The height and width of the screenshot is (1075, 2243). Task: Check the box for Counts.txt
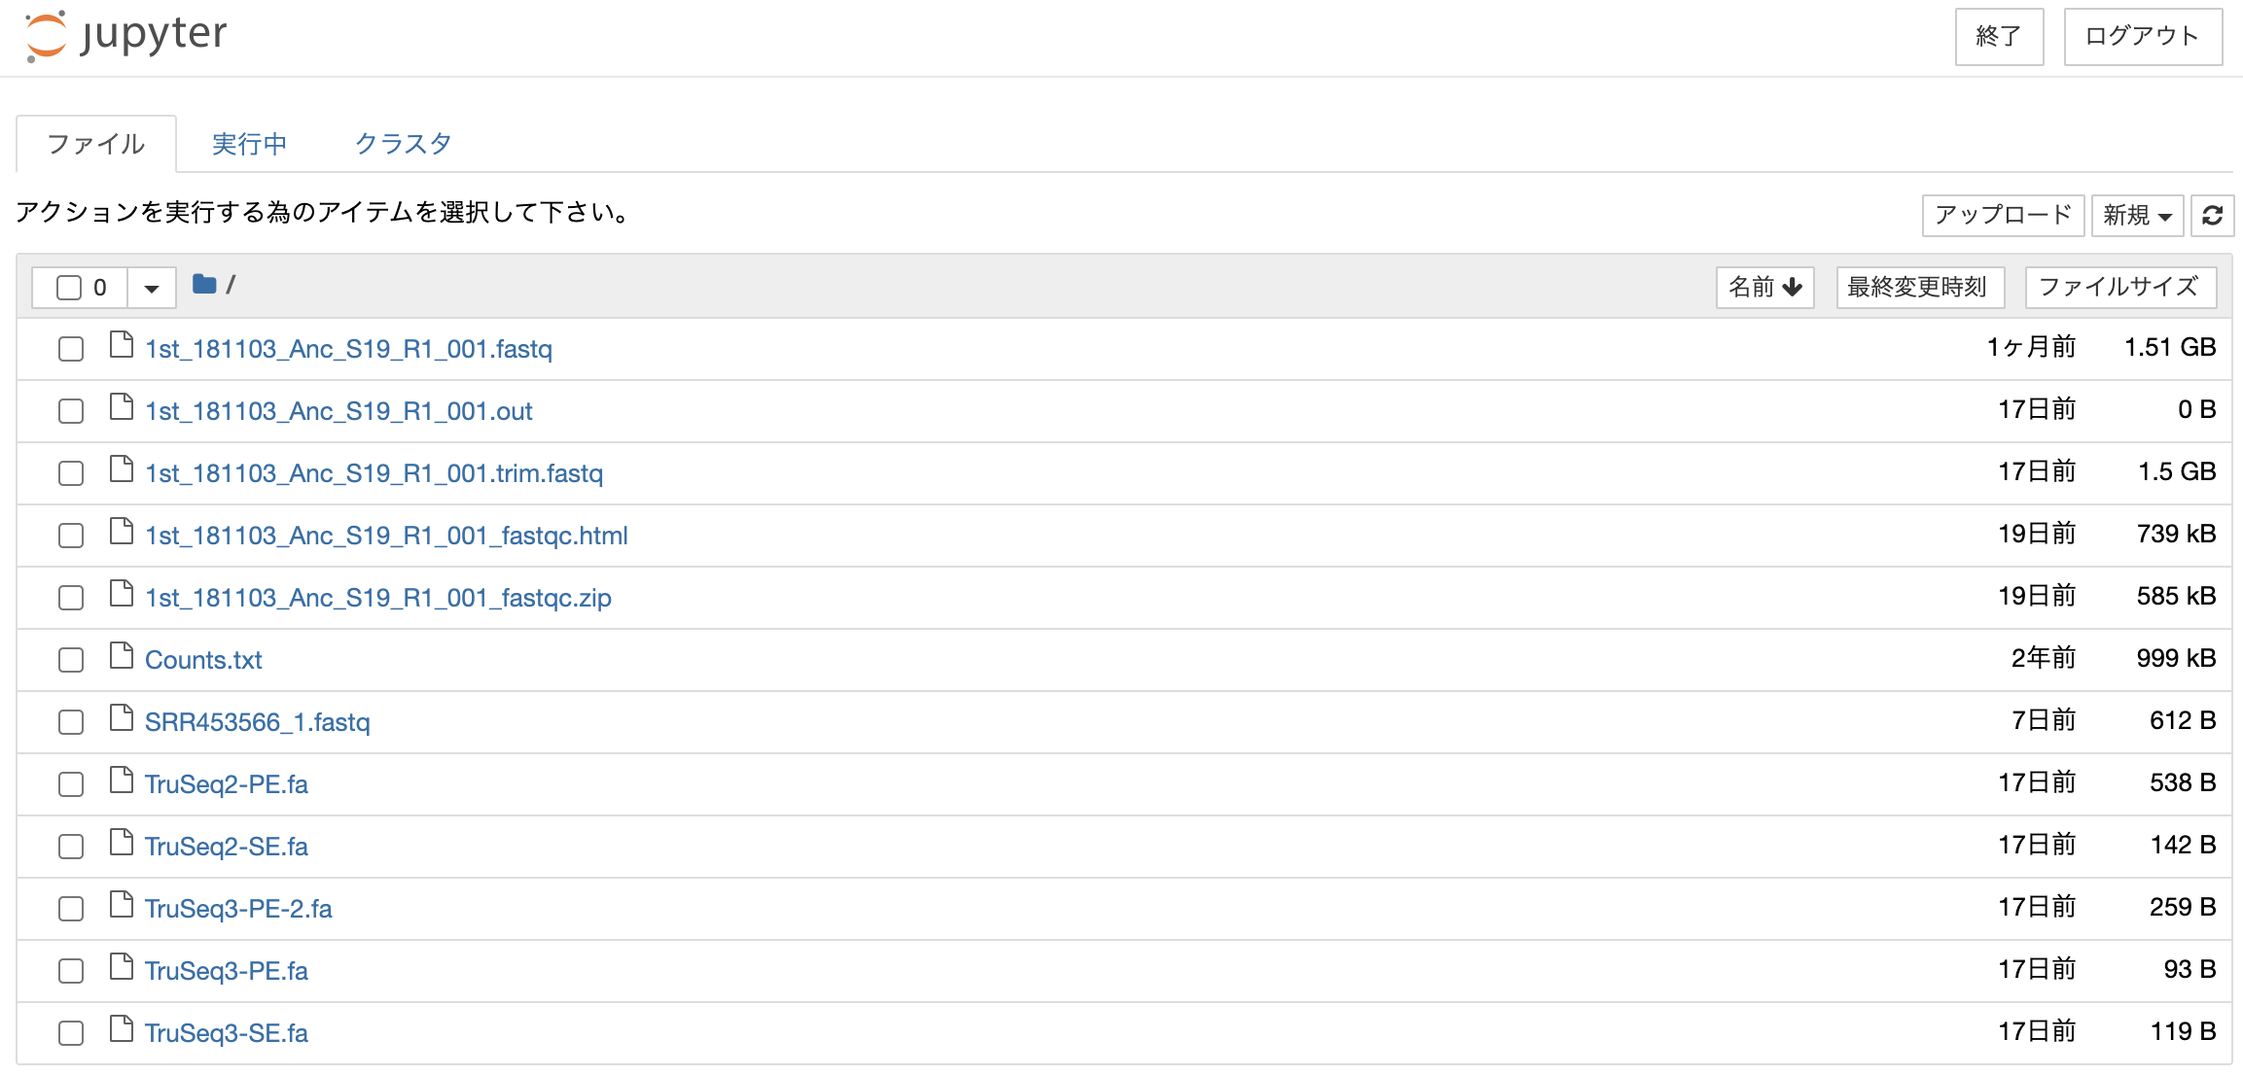71,660
